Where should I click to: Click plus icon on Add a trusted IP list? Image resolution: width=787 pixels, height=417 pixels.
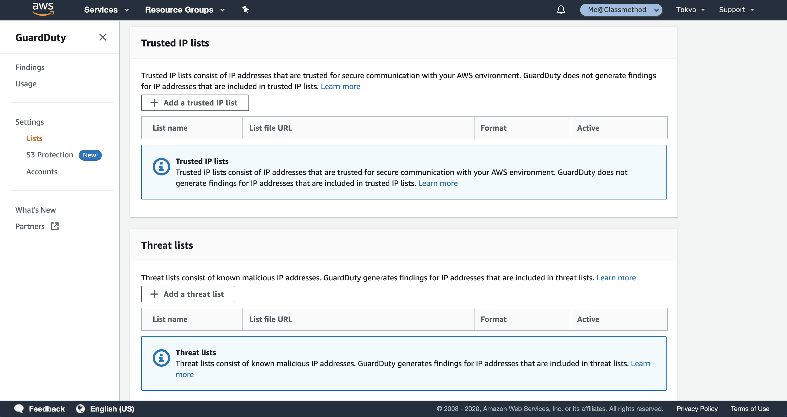pyautogui.click(x=154, y=103)
